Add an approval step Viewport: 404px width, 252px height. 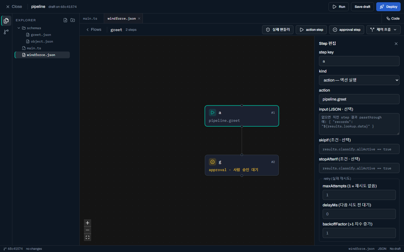pos(346,30)
